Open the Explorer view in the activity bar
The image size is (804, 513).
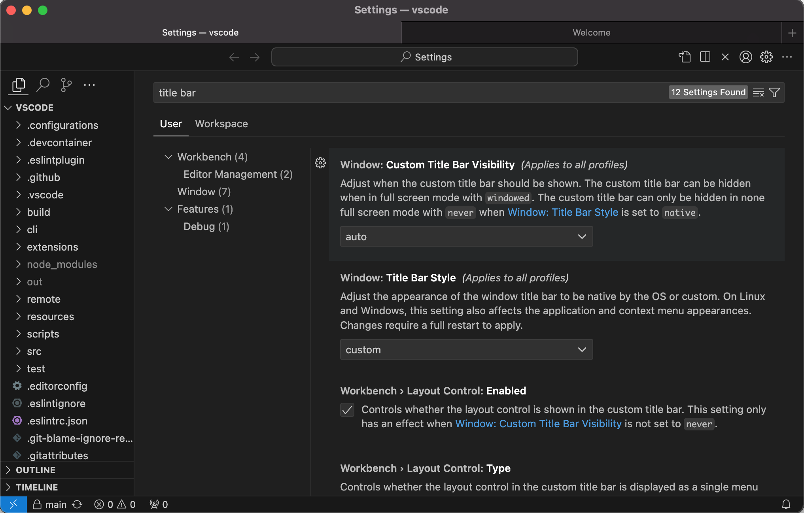[x=18, y=85]
